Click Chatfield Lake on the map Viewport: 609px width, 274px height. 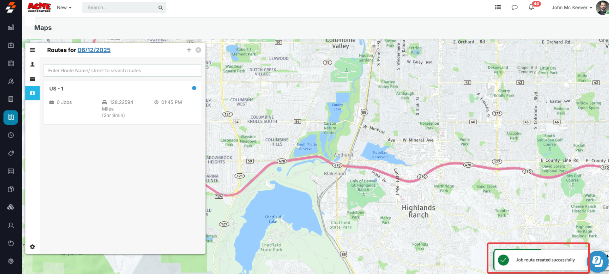(273, 219)
